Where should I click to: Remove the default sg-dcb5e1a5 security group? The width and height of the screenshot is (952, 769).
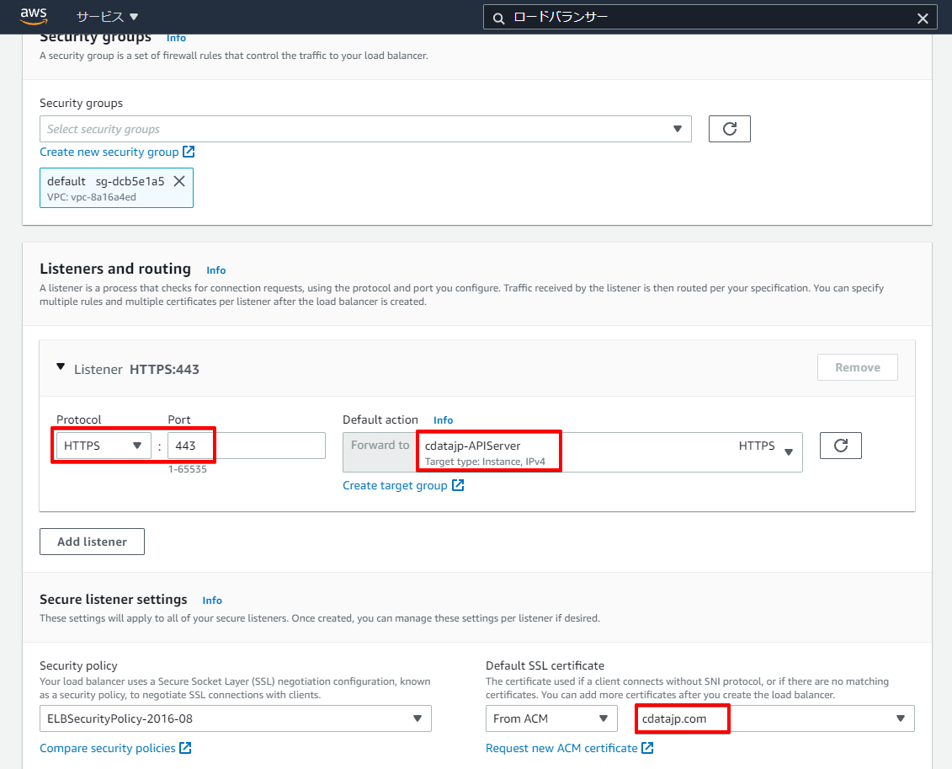click(179, 181)
